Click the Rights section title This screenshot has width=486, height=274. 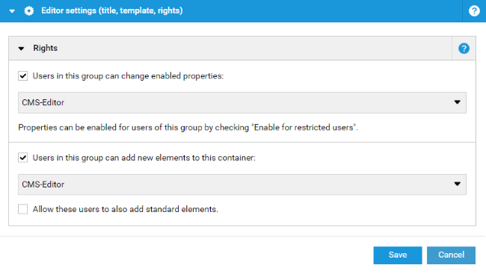click(x=46, y=49)
